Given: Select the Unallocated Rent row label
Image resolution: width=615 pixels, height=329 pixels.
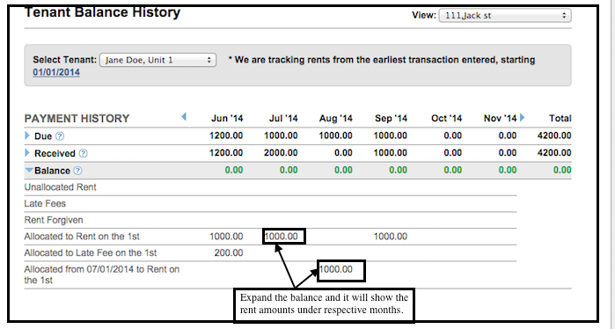Looking at the screenshot, I should (60, 187).
